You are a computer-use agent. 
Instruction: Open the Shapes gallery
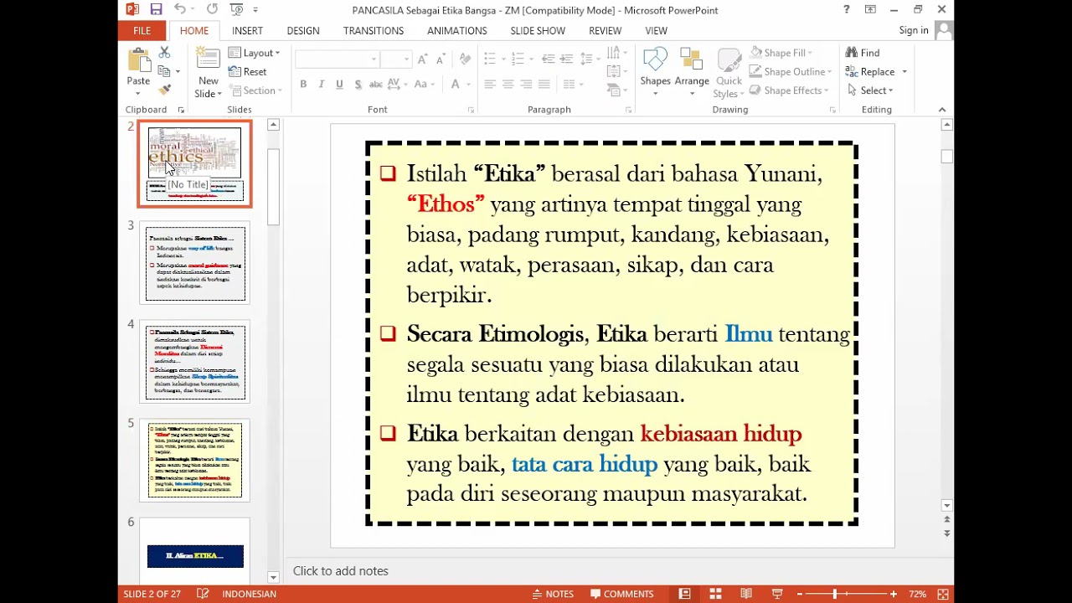click(655, 72)
